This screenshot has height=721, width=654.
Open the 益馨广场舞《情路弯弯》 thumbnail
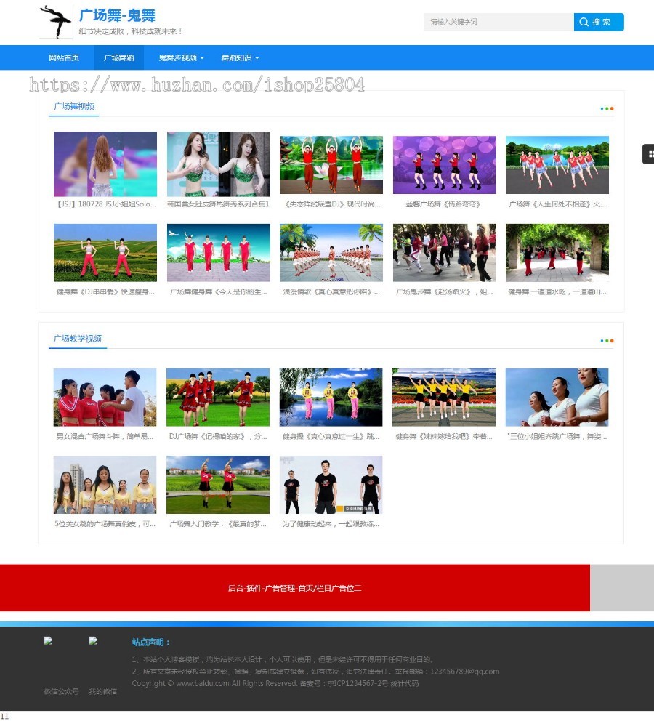coord(444,164)
